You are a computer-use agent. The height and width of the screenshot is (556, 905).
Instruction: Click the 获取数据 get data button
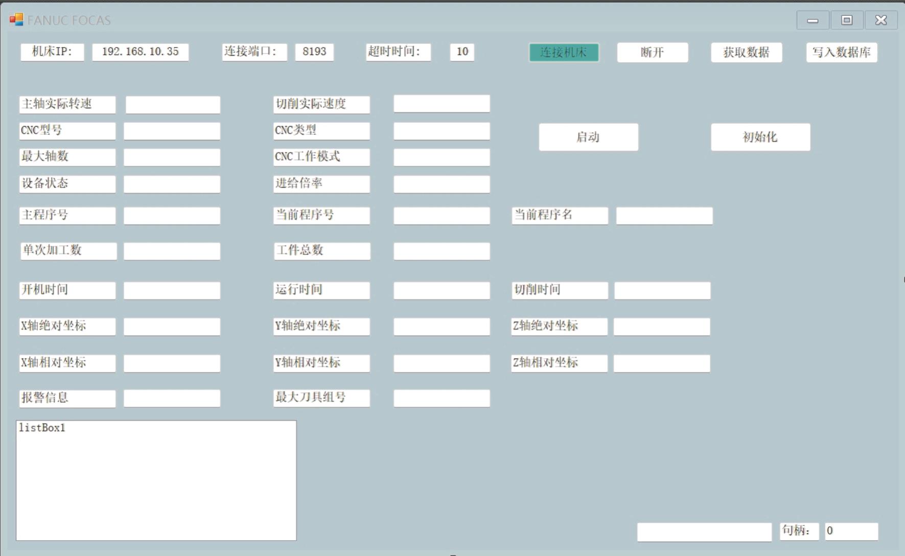[746, 52]
